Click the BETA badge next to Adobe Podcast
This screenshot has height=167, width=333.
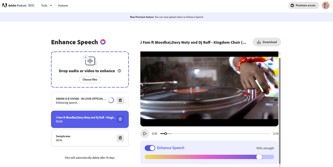tap(31, 5)
